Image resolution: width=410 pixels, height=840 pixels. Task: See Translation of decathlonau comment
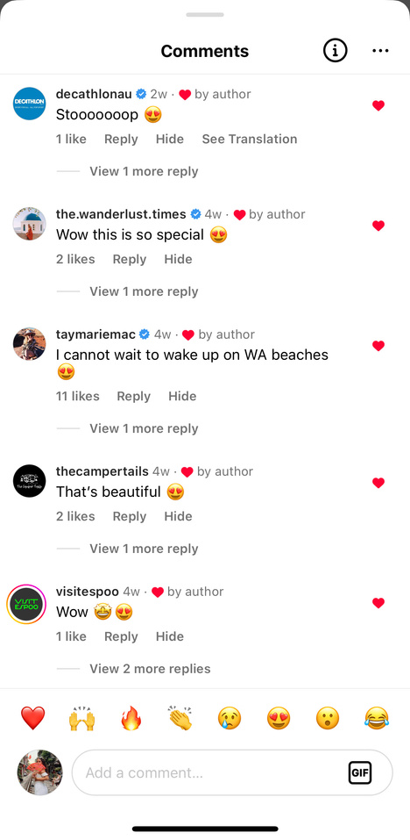250,140
